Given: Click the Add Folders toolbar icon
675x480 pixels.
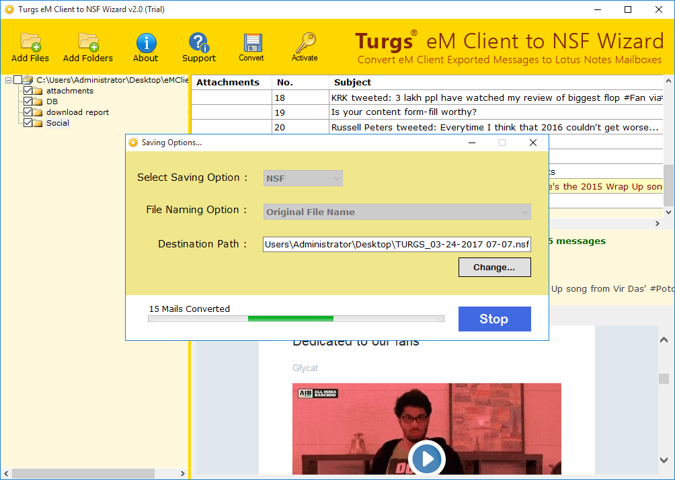Looking at the screenshot, I should (88, 42).
